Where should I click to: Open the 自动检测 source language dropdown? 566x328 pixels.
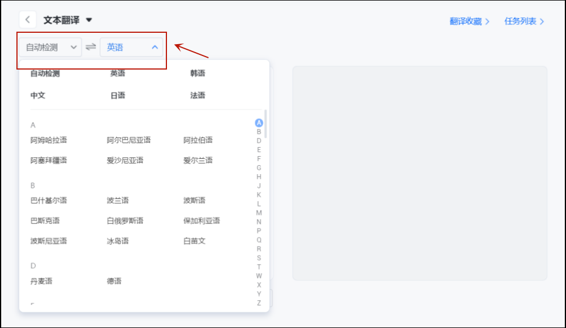pos(50,48)
